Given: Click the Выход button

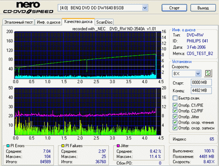Looking at the screenshot, I should 203,8.
